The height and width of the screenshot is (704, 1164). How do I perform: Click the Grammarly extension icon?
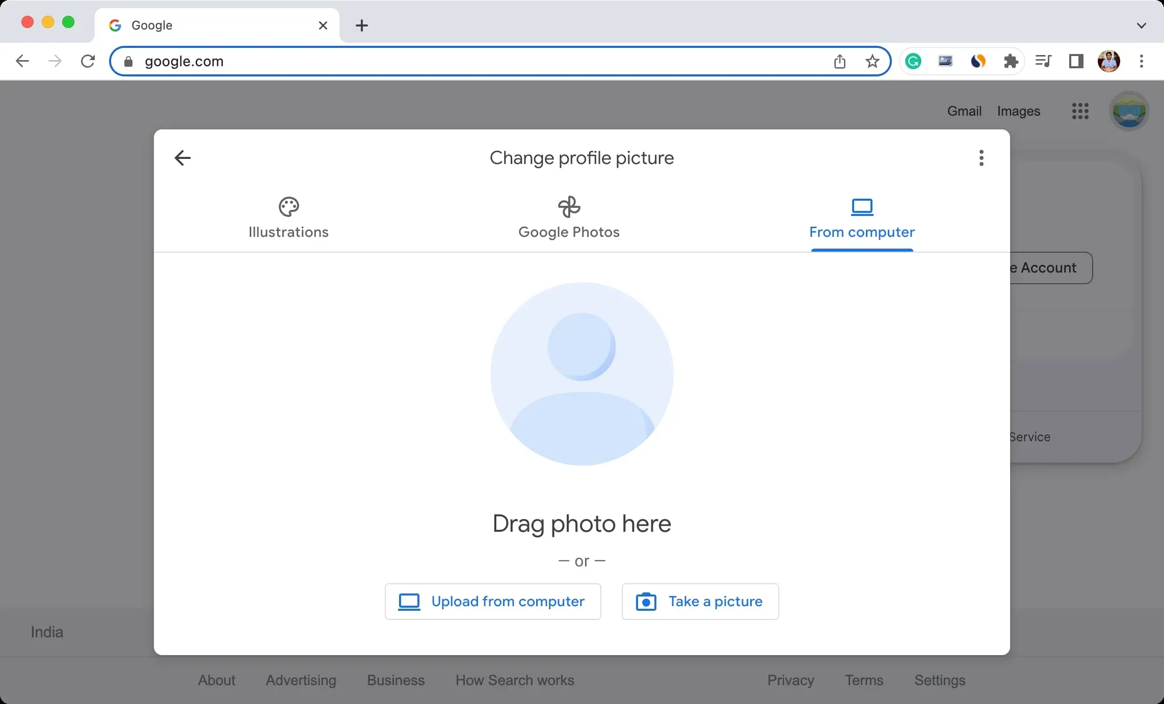click(x=913, y=61)
